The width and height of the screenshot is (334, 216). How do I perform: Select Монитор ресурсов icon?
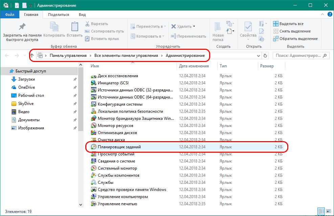94,126
